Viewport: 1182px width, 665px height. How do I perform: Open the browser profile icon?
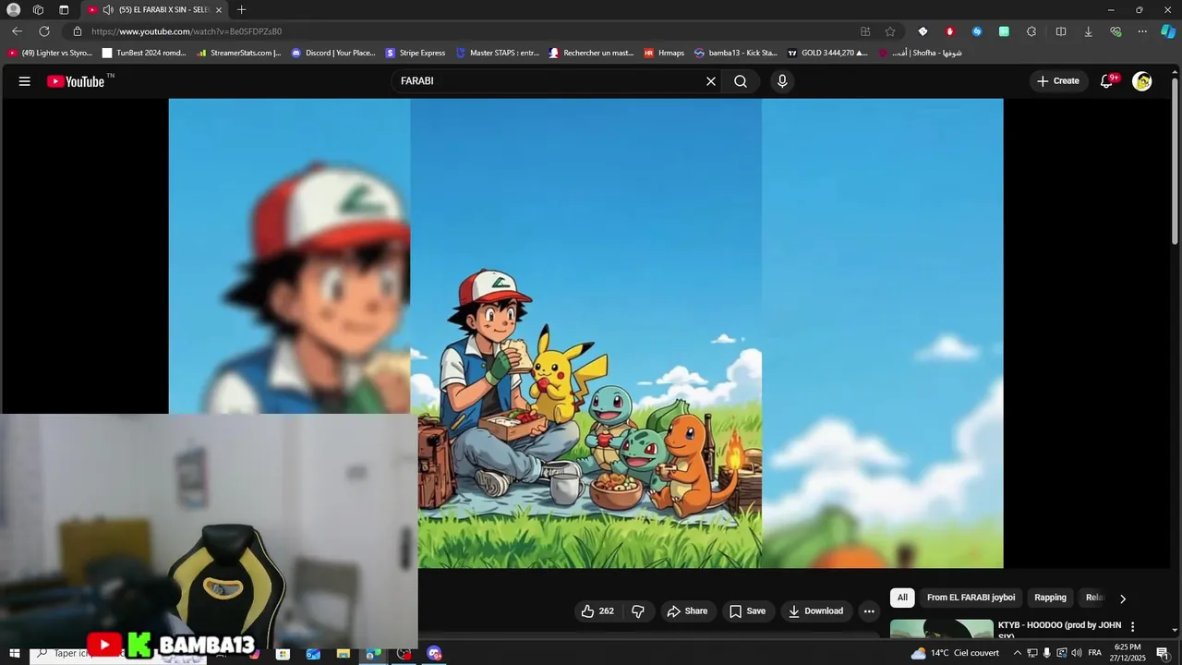click(x=13, y=9)
